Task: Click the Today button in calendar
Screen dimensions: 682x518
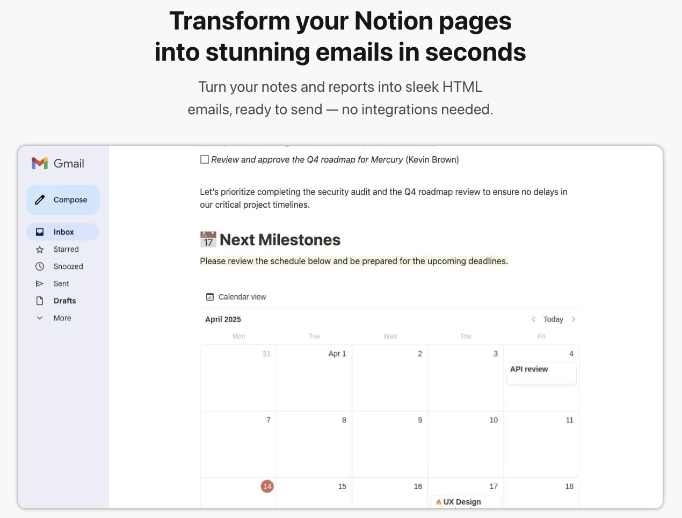Action: pyautogui.click(x=553, y=319)
